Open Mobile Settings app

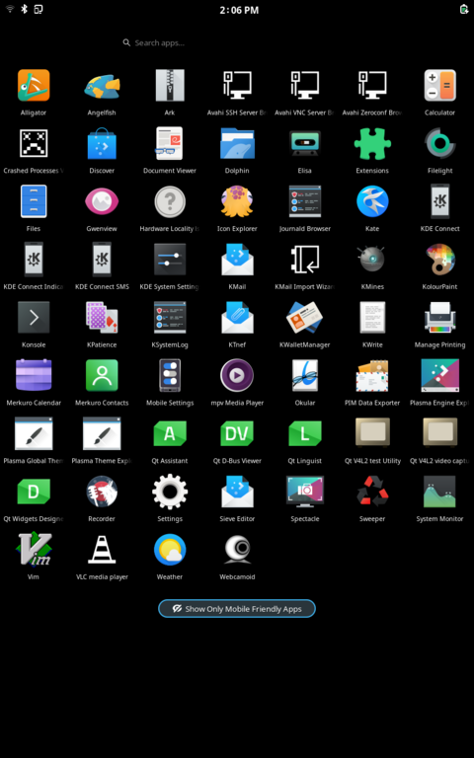(x=170, y=376)
